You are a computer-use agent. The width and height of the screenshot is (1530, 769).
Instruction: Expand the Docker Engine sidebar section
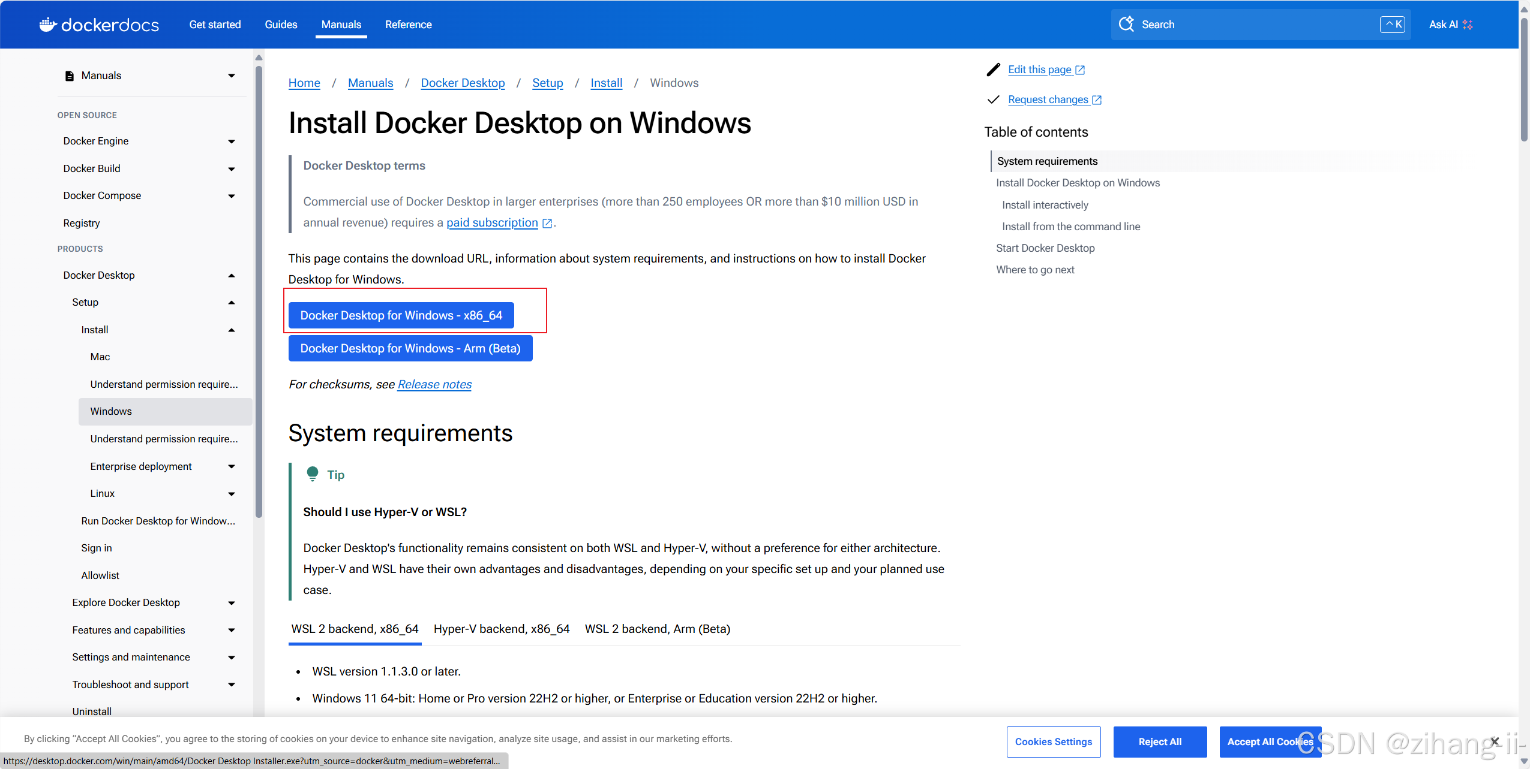pos(232,141)
